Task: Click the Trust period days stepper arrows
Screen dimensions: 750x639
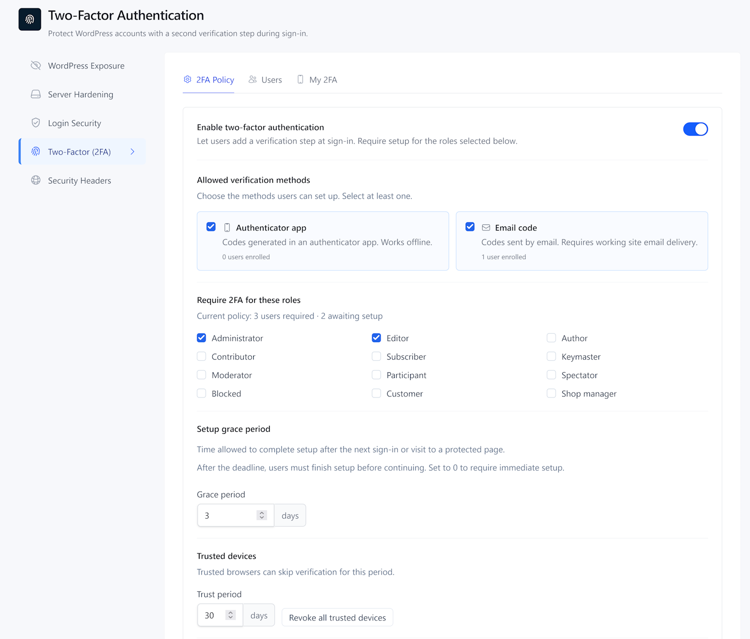Action: tap(231, 615)
